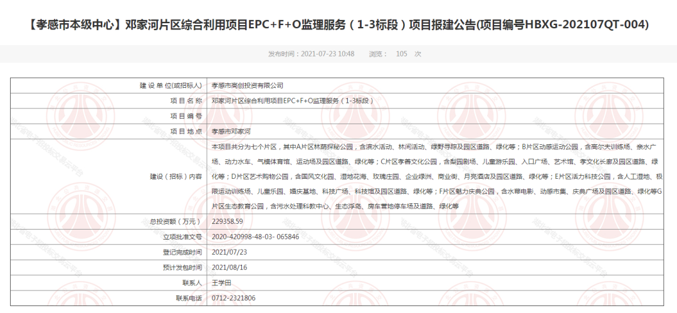Select the project location 孝感市邓家河
The width and height of the screenshot is (677, 313).
click(x=231, y=131)
